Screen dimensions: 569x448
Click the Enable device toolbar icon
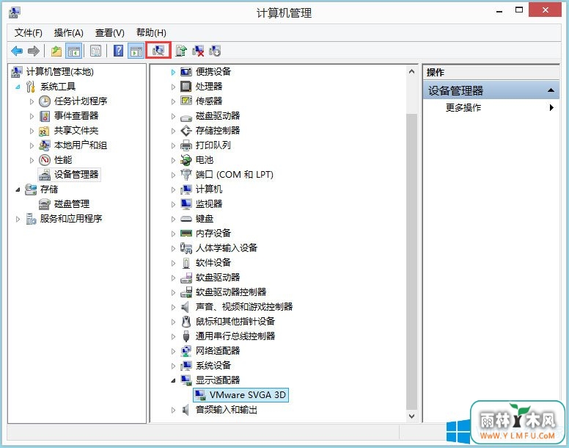(214, 51)
